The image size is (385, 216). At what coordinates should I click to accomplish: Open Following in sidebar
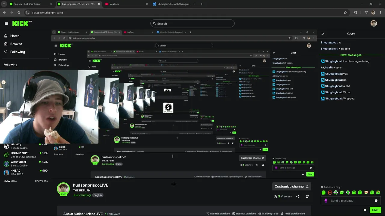[14, 52]
